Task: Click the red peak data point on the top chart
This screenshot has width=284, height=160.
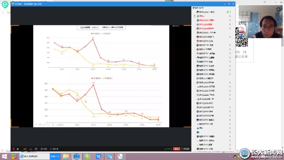Action: (93, 39)
